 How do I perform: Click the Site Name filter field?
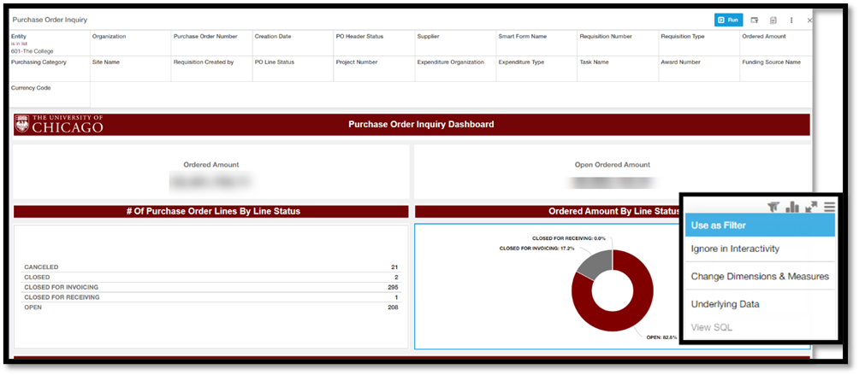(x=130, y=69)
